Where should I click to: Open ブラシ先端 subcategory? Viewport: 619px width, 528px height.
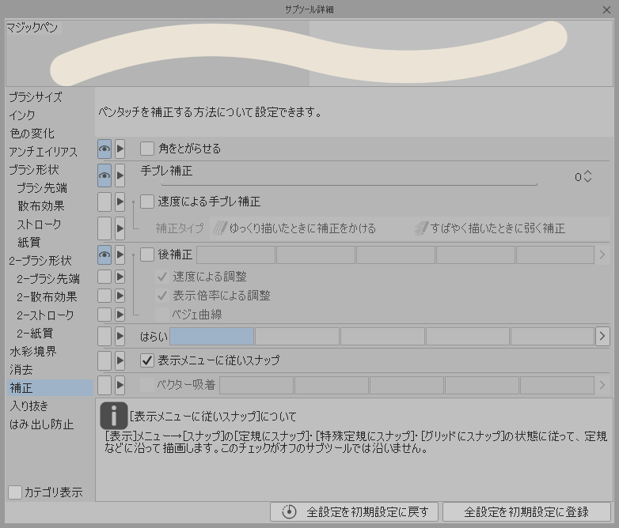tap(42, 187)
